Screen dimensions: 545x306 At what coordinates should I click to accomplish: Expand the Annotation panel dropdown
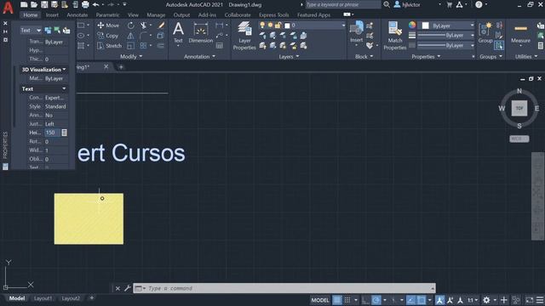(x=199, y=56)
